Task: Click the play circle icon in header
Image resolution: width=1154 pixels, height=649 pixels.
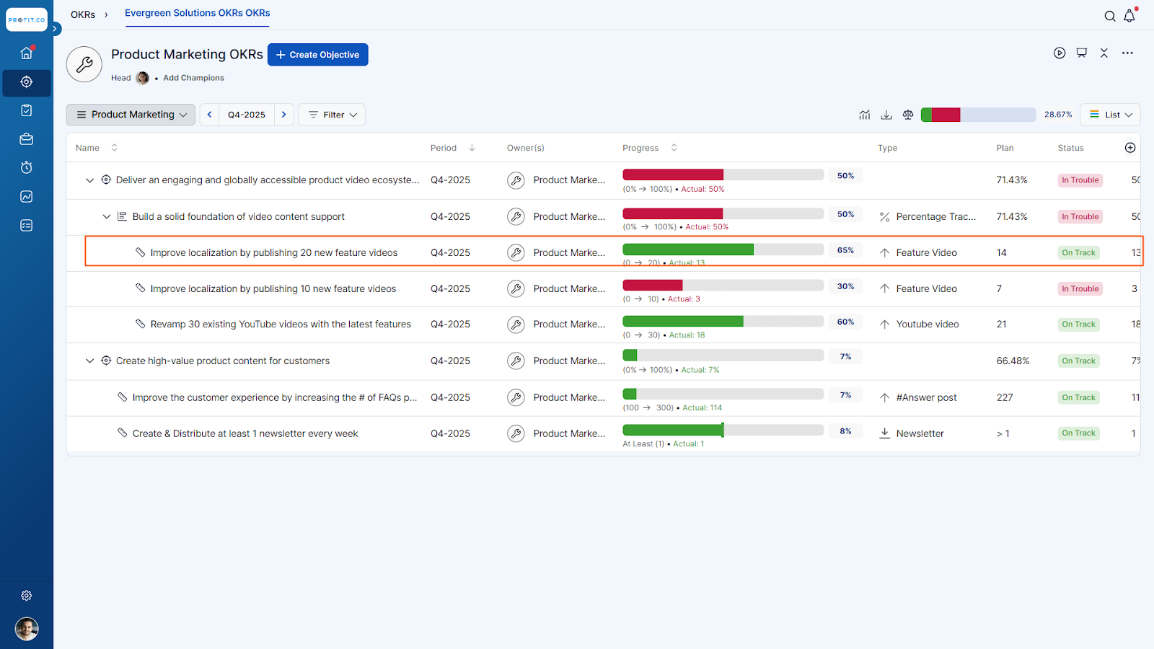Action: [1060, 53]
